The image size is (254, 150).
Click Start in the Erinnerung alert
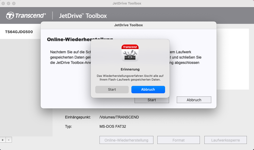112,90
